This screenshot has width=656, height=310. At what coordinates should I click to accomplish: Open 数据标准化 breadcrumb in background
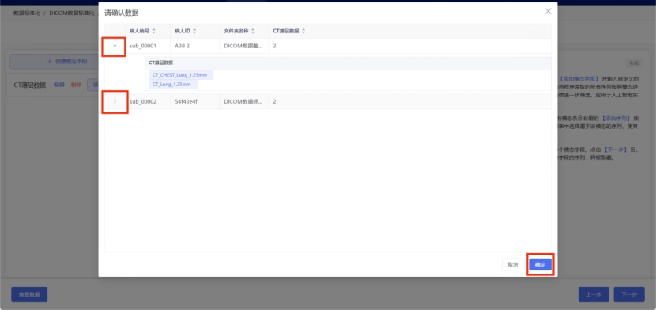[x=27, y=13]
